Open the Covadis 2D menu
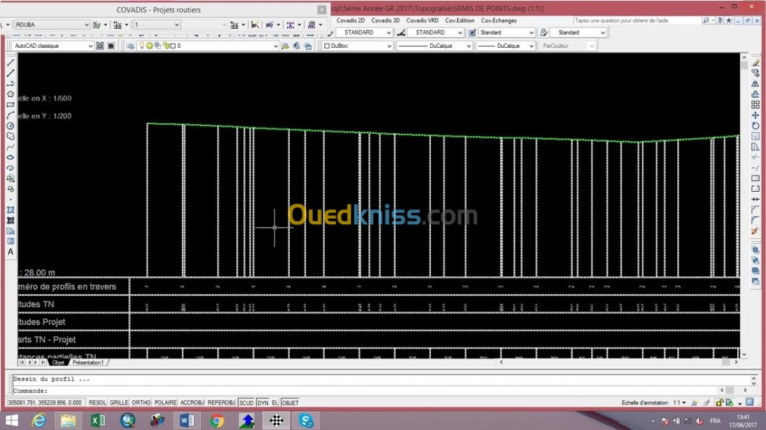 [350, 21]
